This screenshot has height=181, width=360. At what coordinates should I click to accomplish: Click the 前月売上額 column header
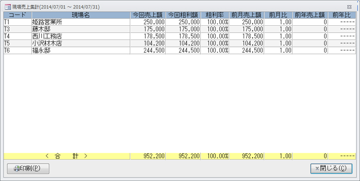coord(247,15)
